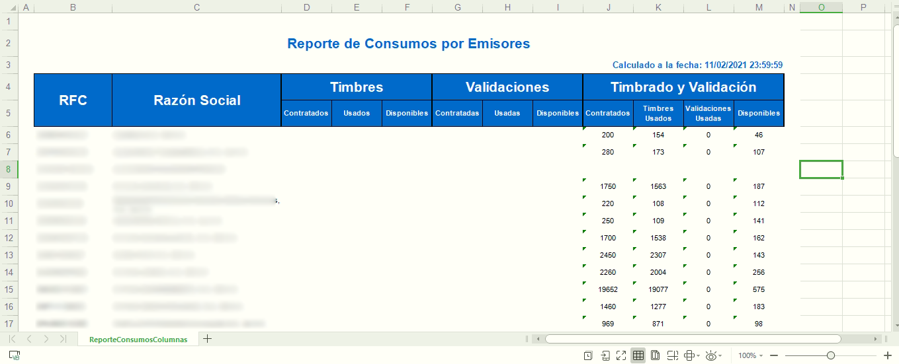Go to the last sheet arrow
The image size is (899, 364).
click(x=63, y=339)
